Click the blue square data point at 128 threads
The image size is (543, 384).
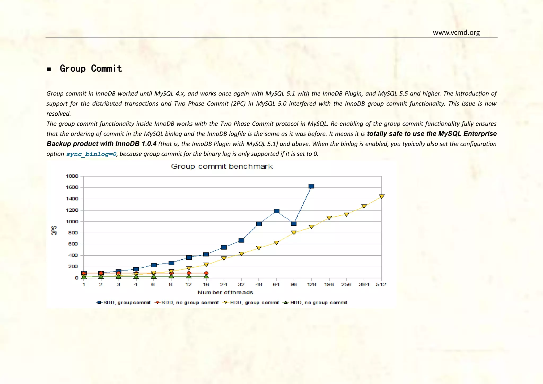tap(312, 186)
